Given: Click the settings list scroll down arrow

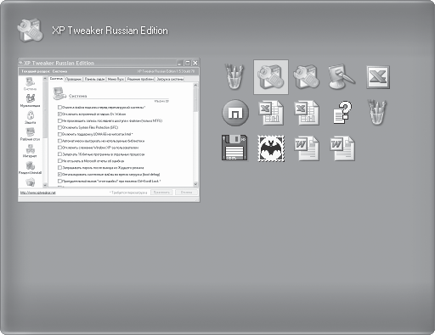Looking at the screenshot, I should point(195,184).
